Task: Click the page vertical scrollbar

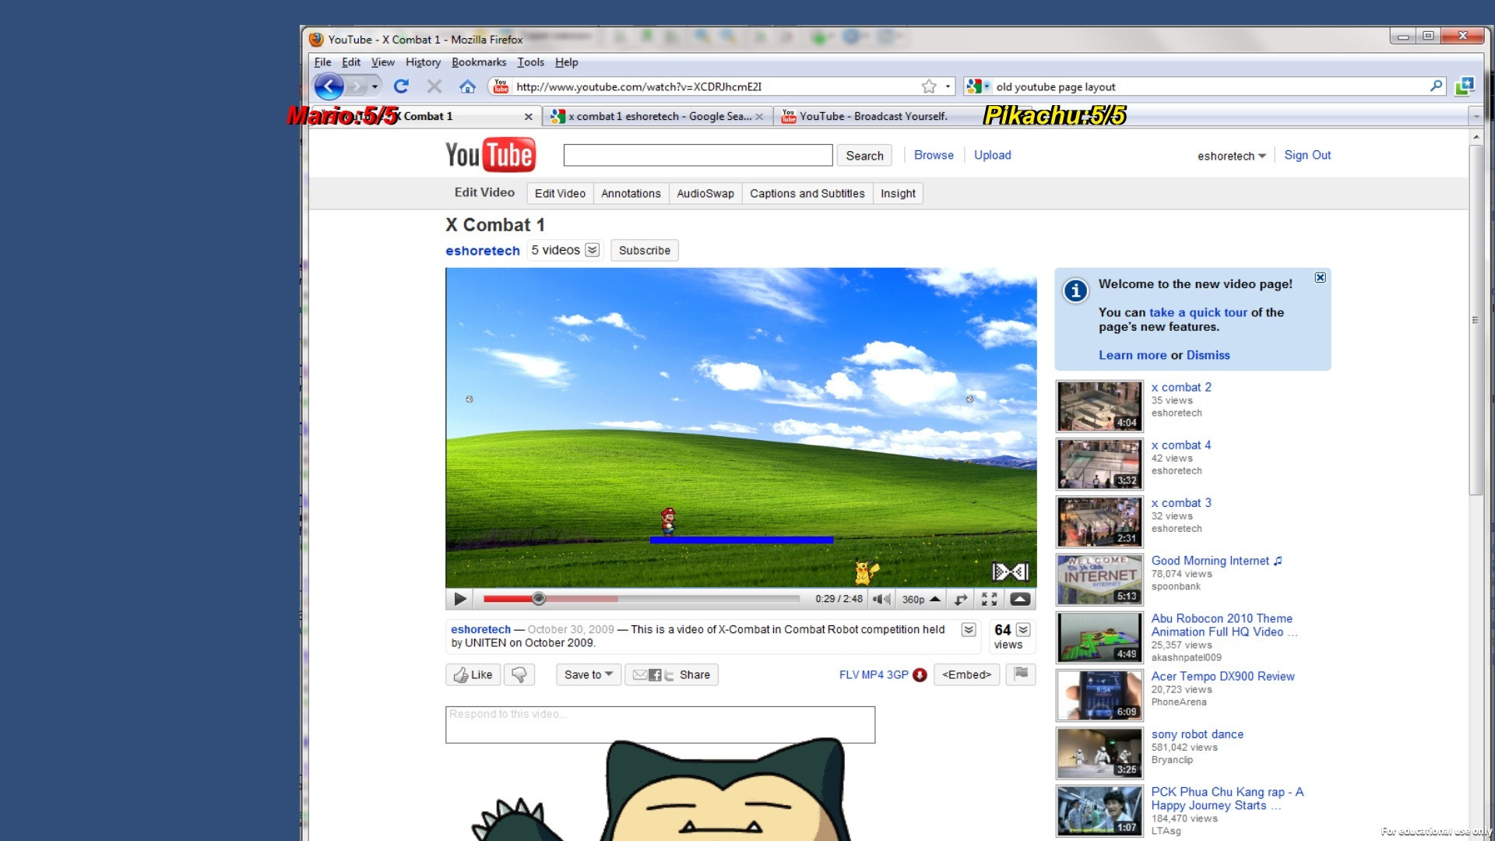Action: 1476,319
